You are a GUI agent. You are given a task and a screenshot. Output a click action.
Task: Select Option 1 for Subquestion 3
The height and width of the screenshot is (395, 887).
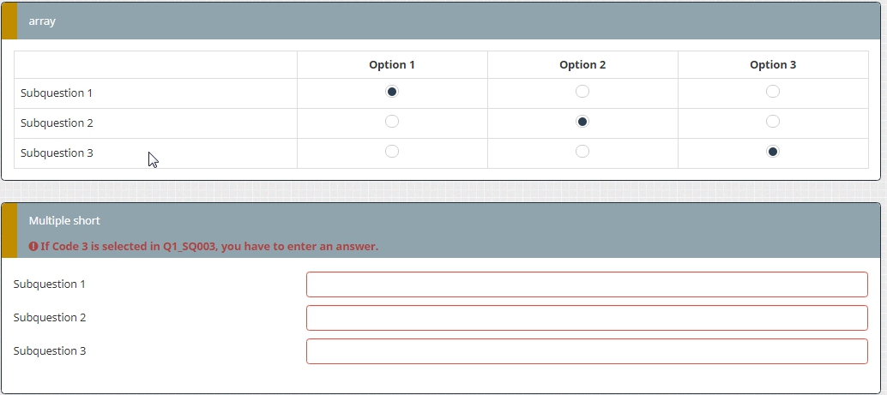392,152
